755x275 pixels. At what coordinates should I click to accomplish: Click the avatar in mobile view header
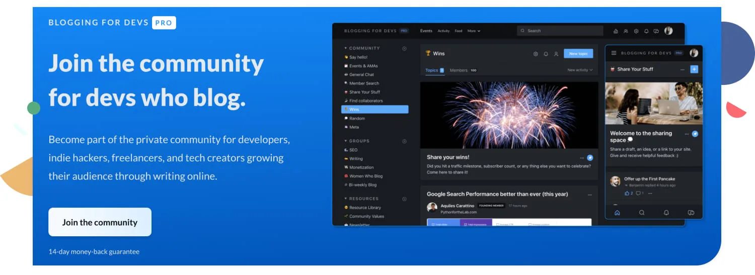click(x=694, y=53)
